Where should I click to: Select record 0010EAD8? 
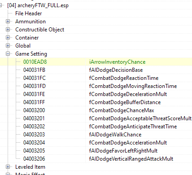coord(35,62)
